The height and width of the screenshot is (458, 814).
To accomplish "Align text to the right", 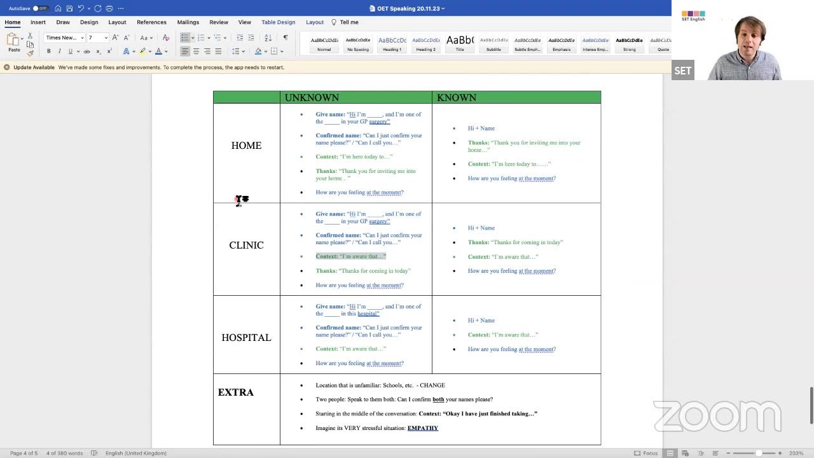I will point(207,52).
